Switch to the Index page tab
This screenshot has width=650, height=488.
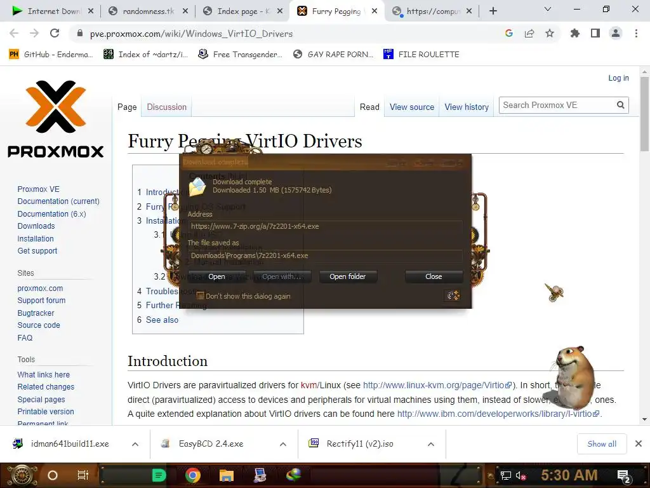pyautogui.click(x=243, y=11)
